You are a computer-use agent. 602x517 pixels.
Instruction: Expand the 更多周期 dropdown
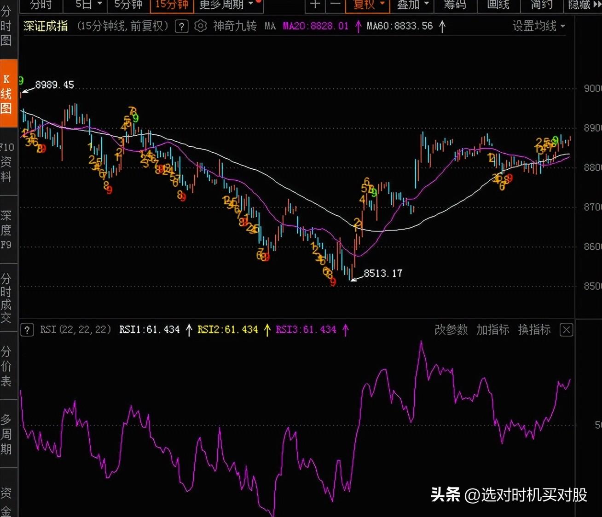click(x=226, y=5)
